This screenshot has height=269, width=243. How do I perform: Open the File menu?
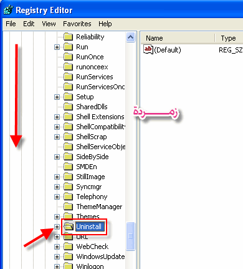(11, 24)
